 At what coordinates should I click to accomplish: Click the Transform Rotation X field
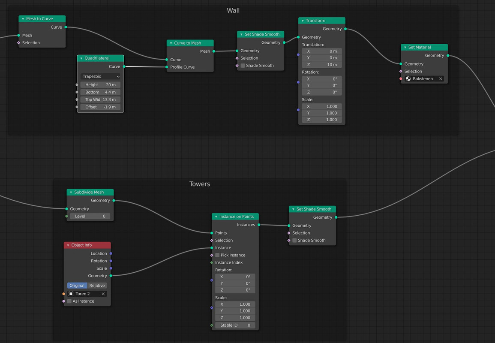[322, 79]
